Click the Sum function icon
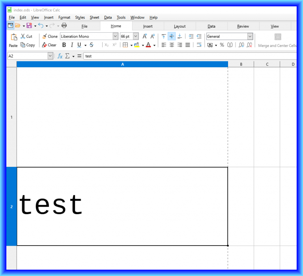303x276 pixels. [67, 56]
